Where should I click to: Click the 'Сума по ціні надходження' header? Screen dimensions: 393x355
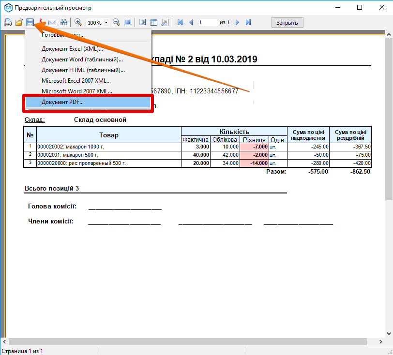pos(308,135)
